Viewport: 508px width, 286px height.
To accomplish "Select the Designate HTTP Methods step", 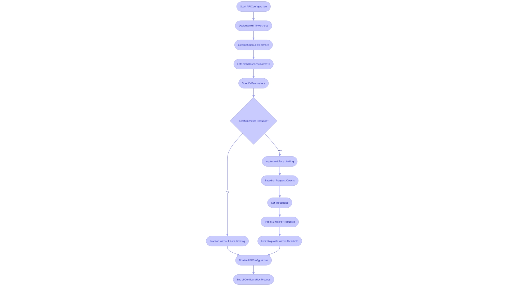I will click(253, 25).
